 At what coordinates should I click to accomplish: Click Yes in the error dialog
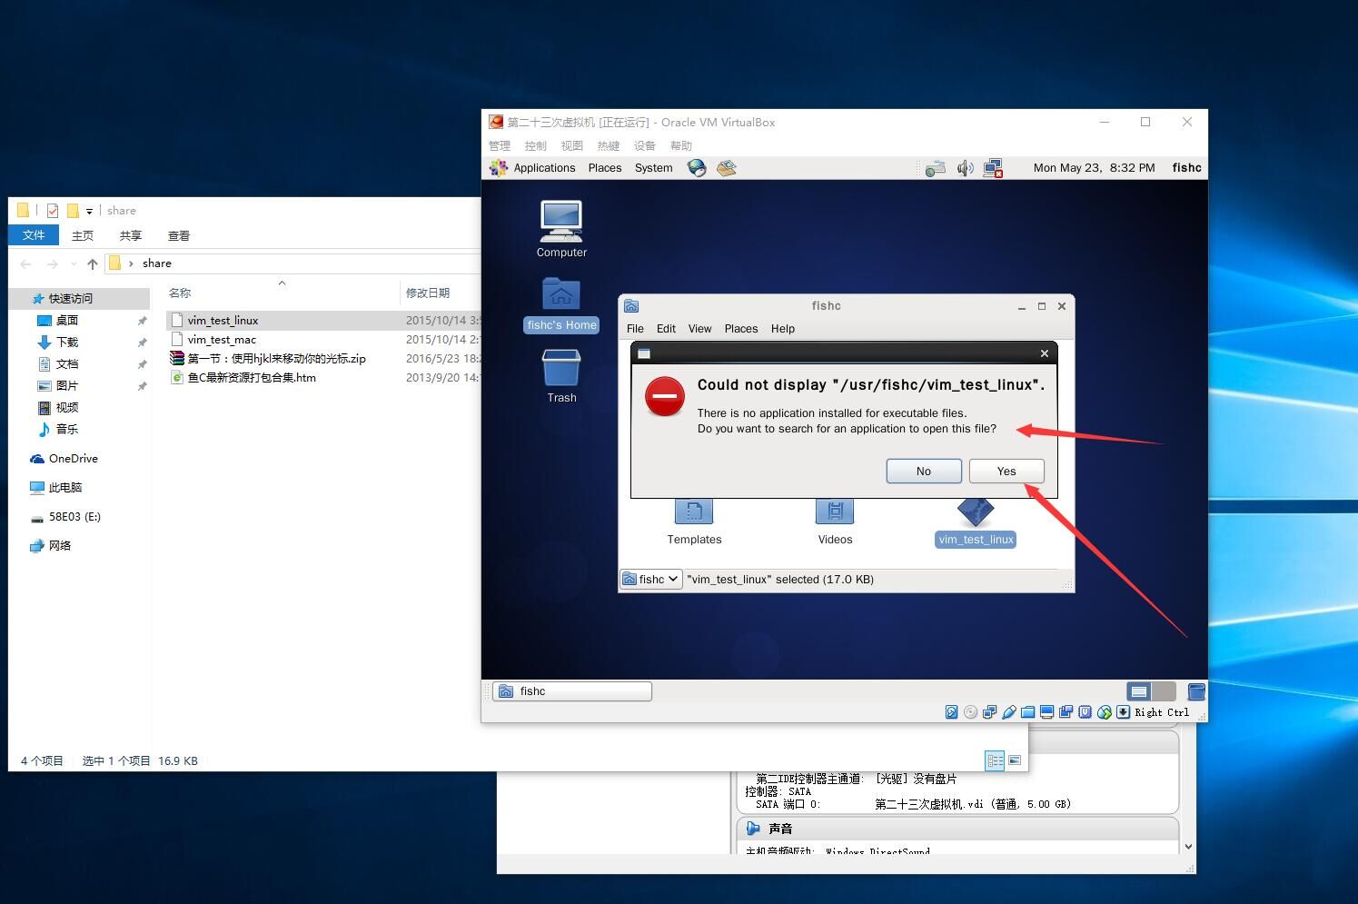pyautogui.click(x=1006, y=471)
